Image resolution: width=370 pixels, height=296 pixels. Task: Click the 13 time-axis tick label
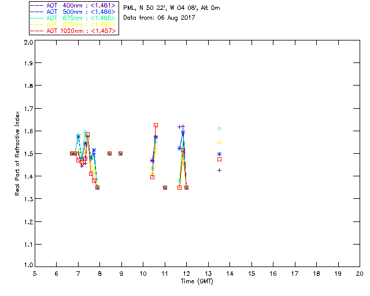208,273
